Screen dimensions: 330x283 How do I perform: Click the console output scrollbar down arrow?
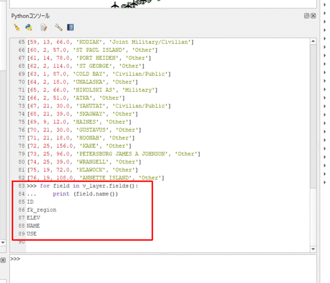313,249
